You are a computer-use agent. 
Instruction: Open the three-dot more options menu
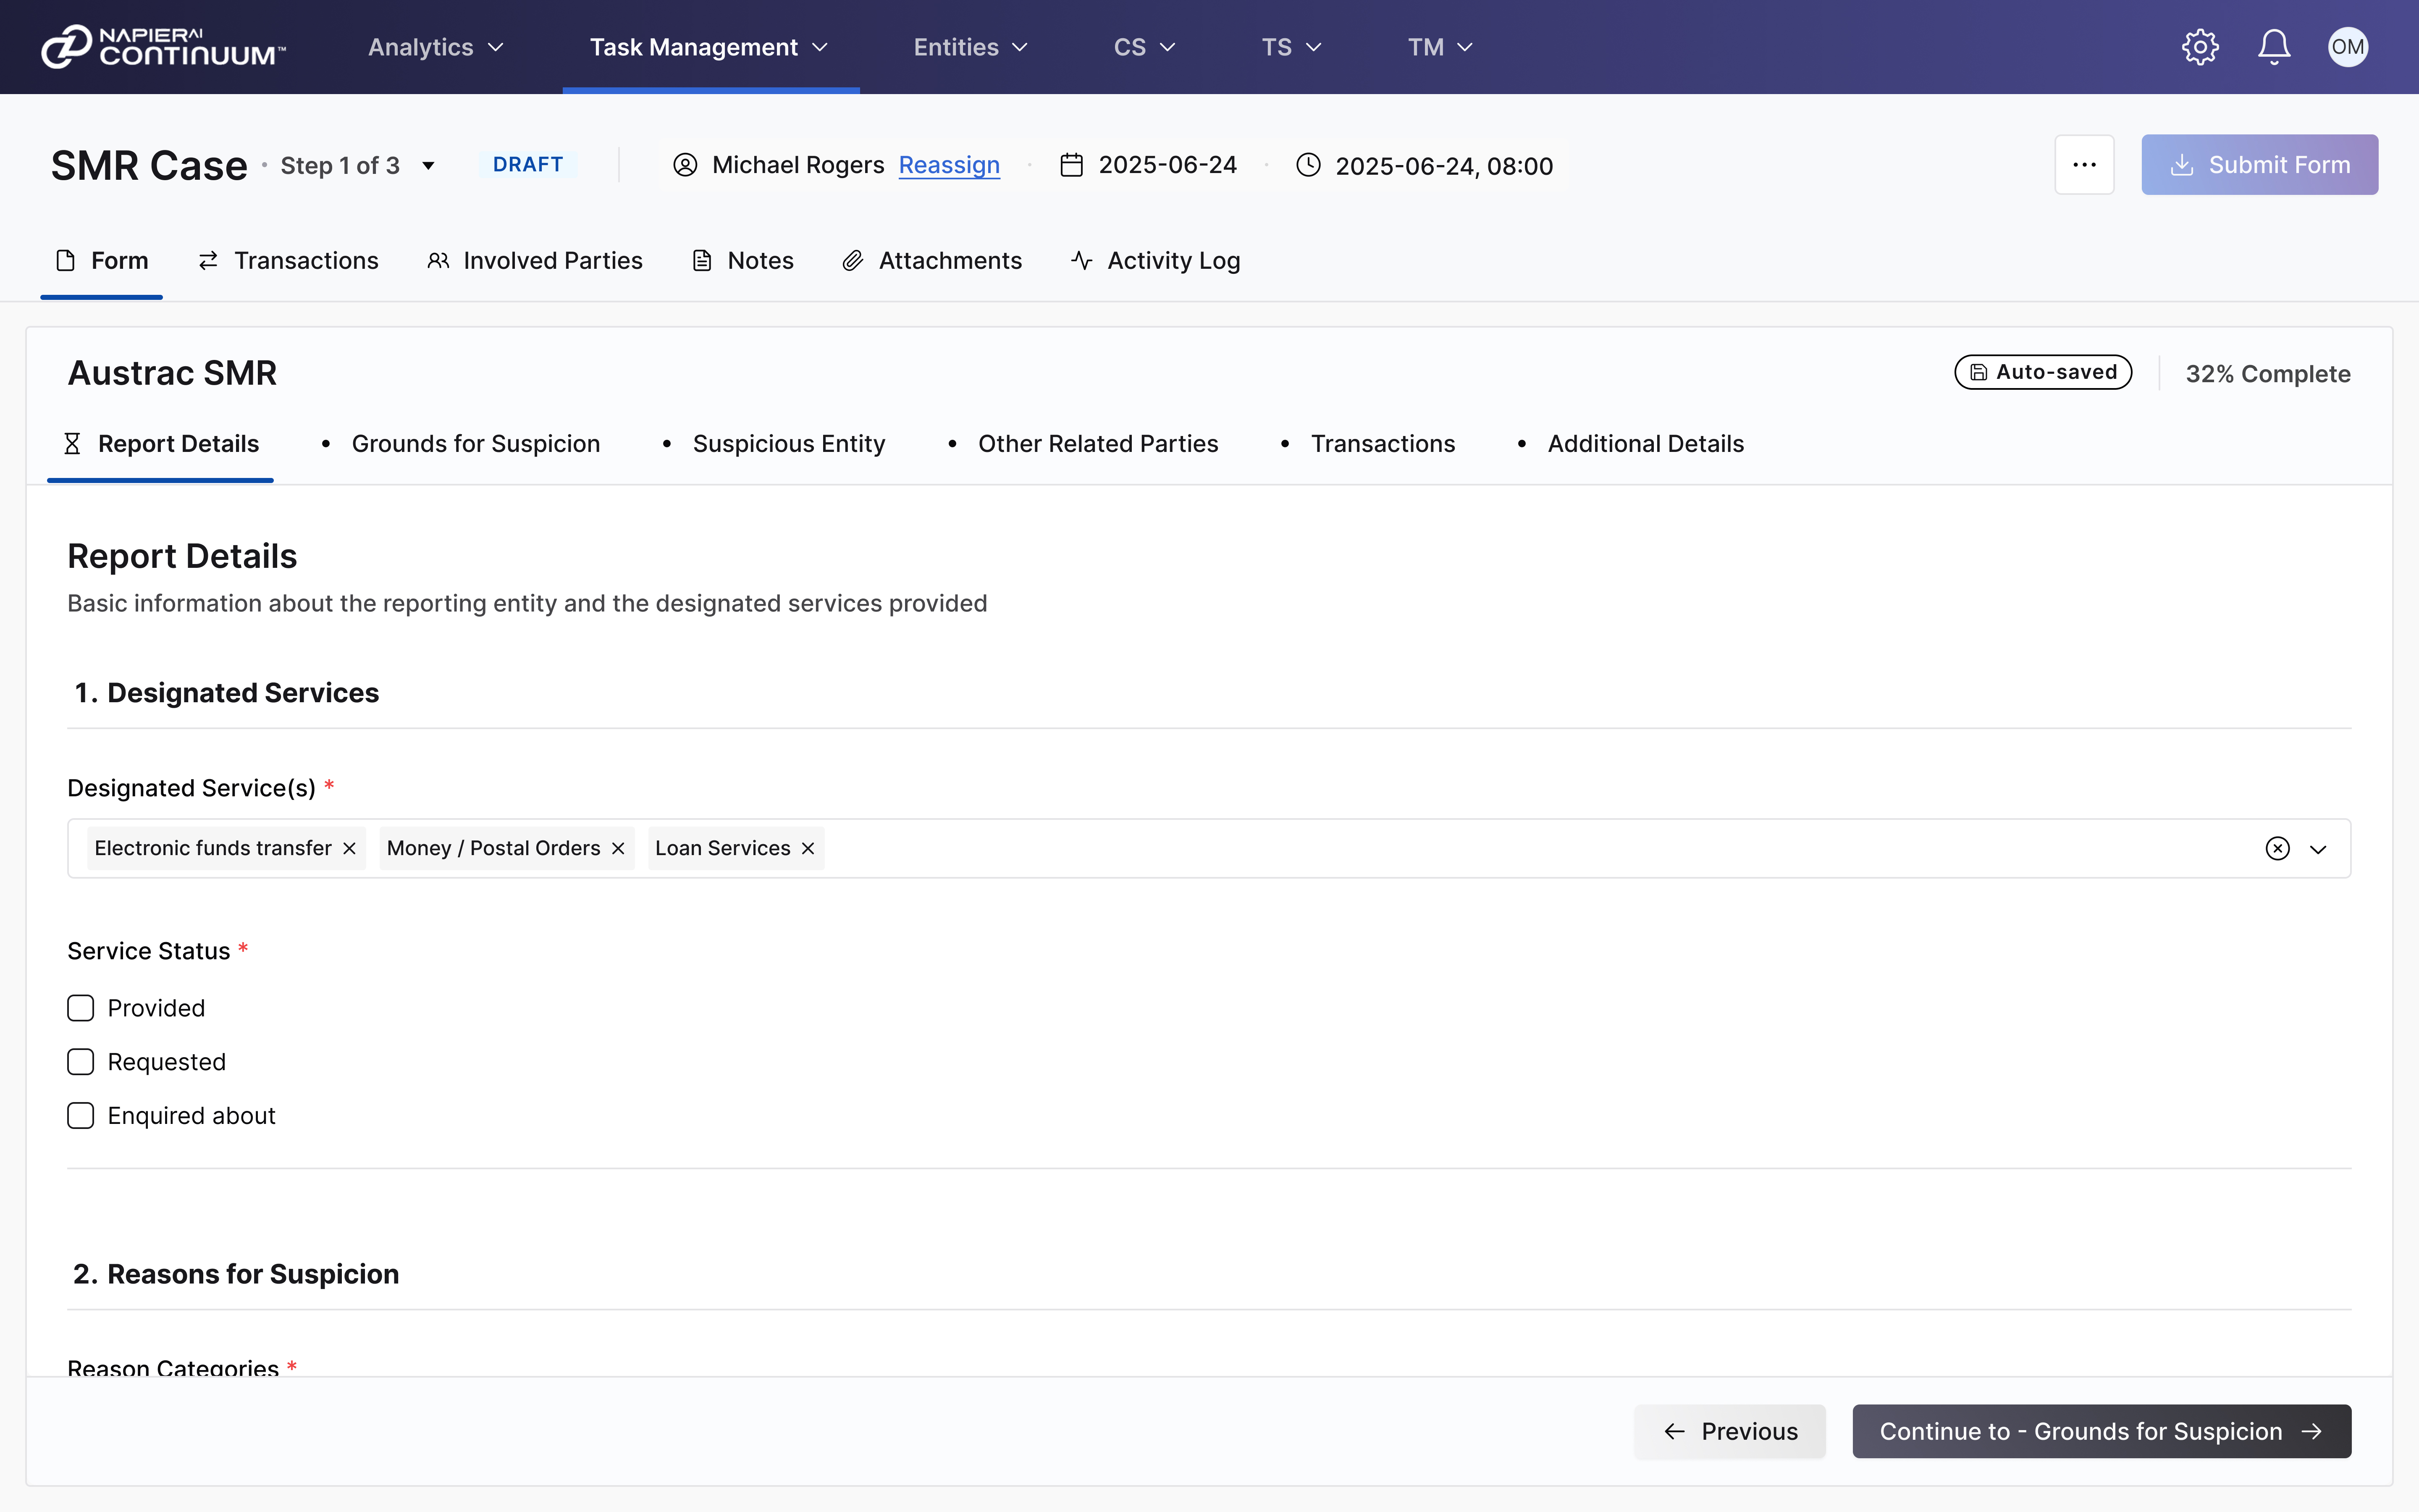point(2084,165)
